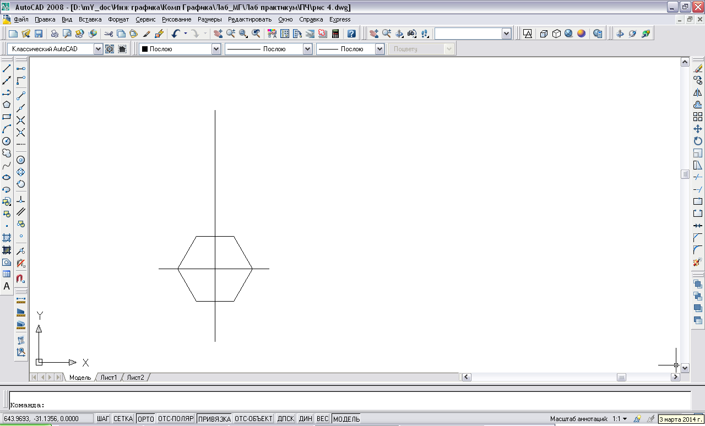Choose Snap to Center object snap

21,160
